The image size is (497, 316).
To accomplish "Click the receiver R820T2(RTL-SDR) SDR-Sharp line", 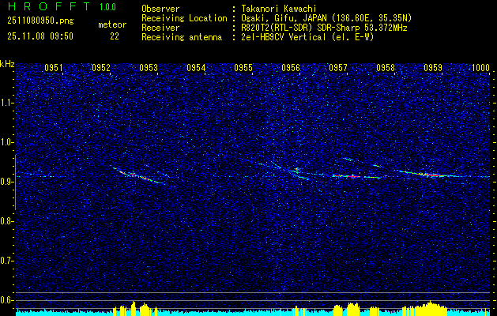I will coord(322,28).
